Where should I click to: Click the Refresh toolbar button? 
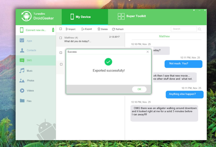pos(118,29)
